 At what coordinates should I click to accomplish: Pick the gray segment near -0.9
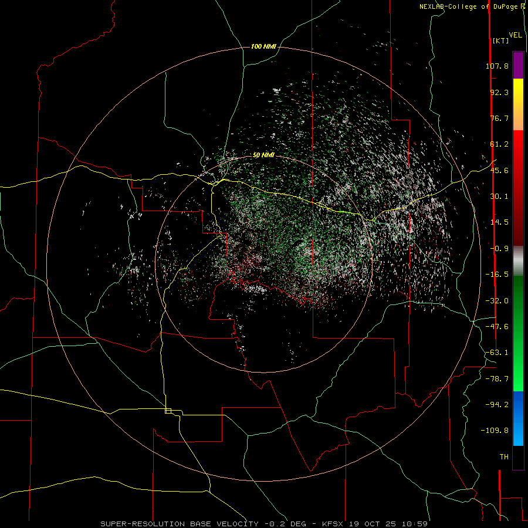pyautogui.click(x=518, y=260)
